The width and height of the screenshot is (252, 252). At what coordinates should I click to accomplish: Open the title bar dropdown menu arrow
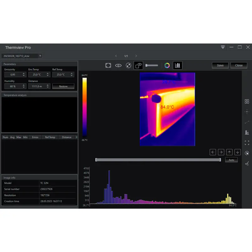[x=223, y=47]
